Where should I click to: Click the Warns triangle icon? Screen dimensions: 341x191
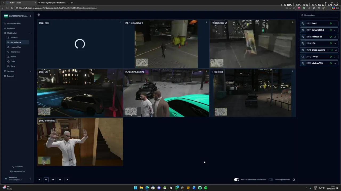coord(9,57)
